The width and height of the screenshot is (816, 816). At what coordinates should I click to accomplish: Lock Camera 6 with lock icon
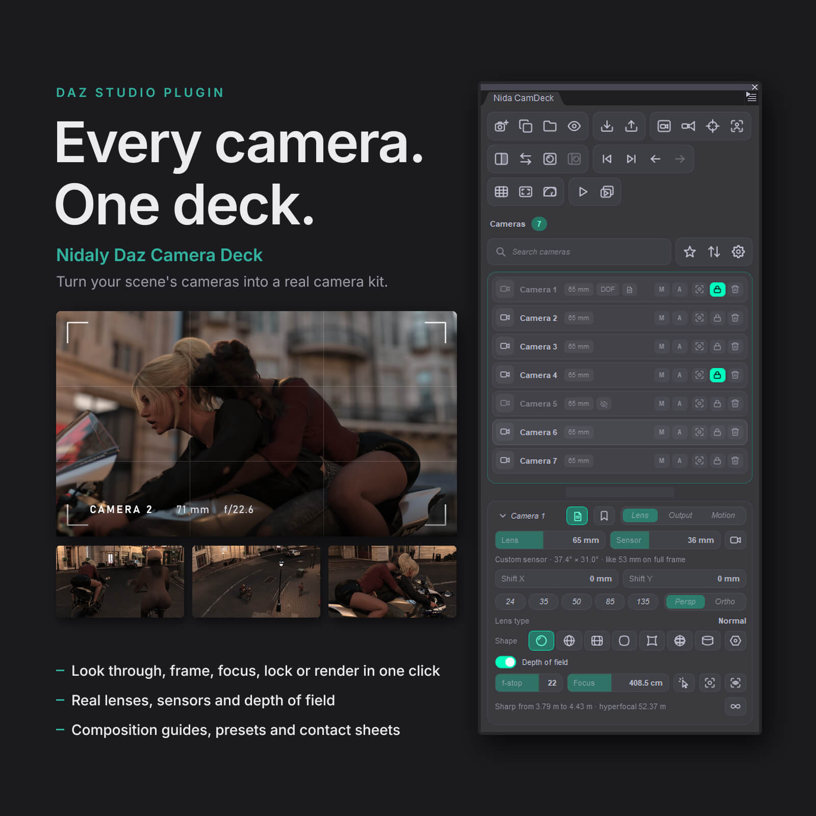coord(717,432)
